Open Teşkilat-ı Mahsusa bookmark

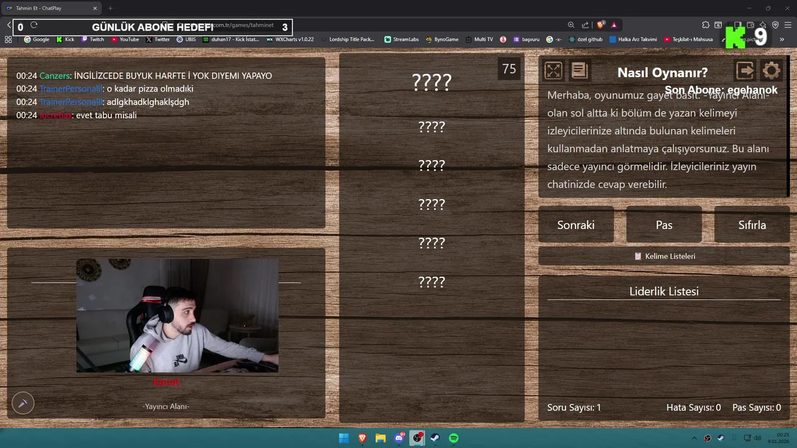click(x=689, y=39)
